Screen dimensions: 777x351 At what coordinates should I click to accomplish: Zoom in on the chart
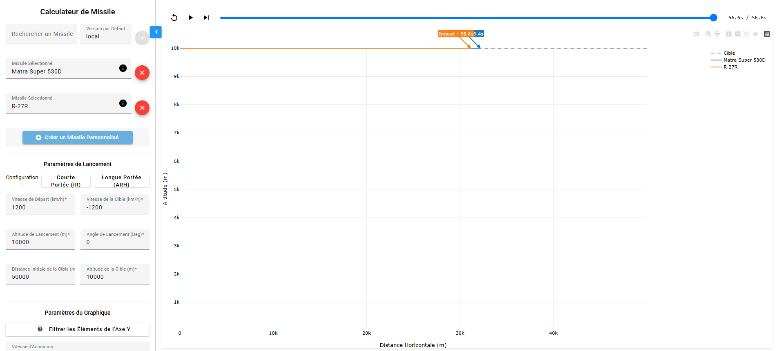coord(729,34)
